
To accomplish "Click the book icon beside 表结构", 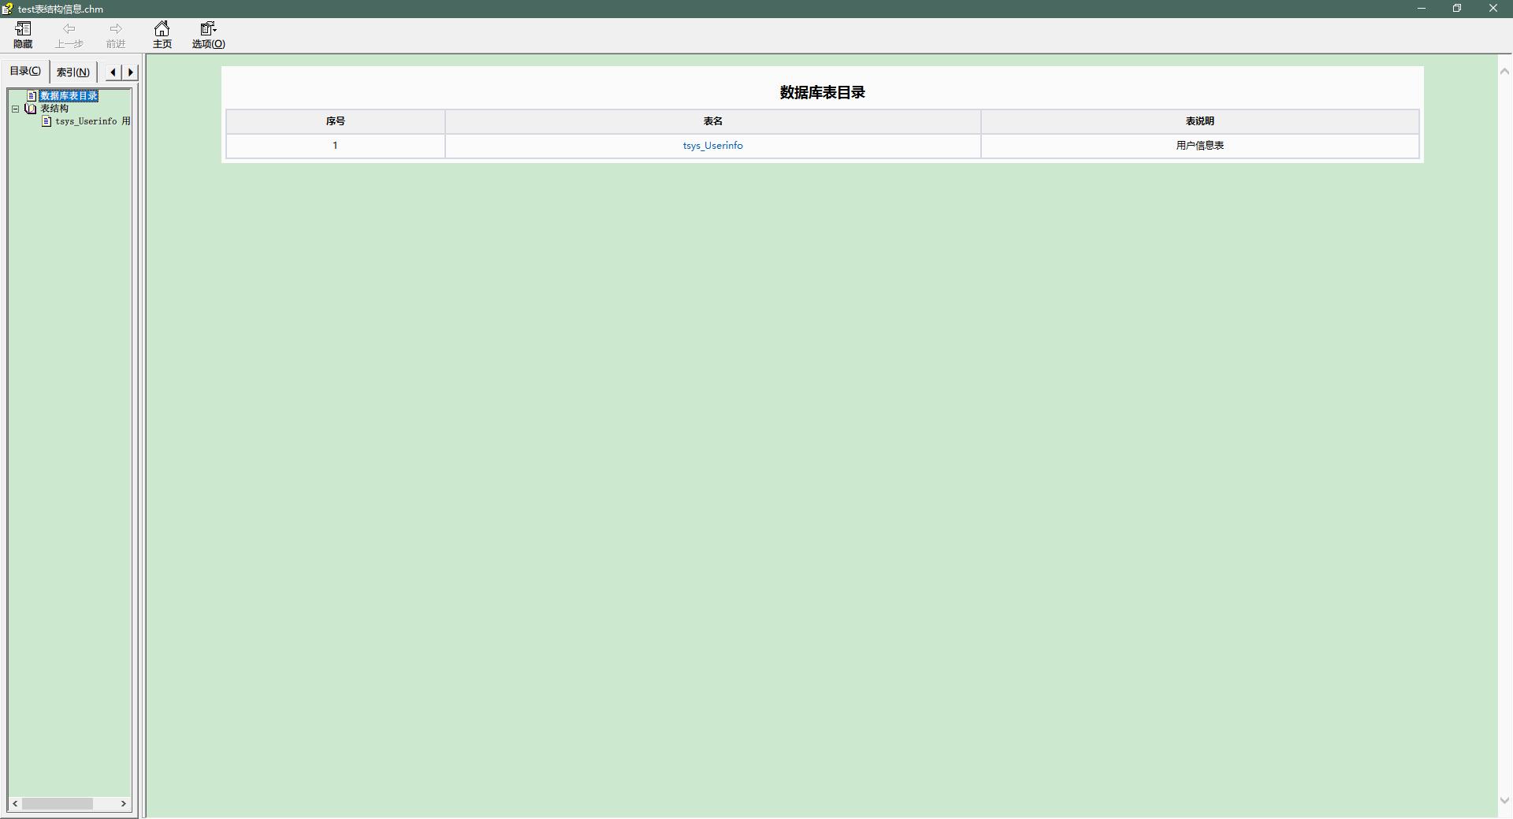I will [31, 108].
